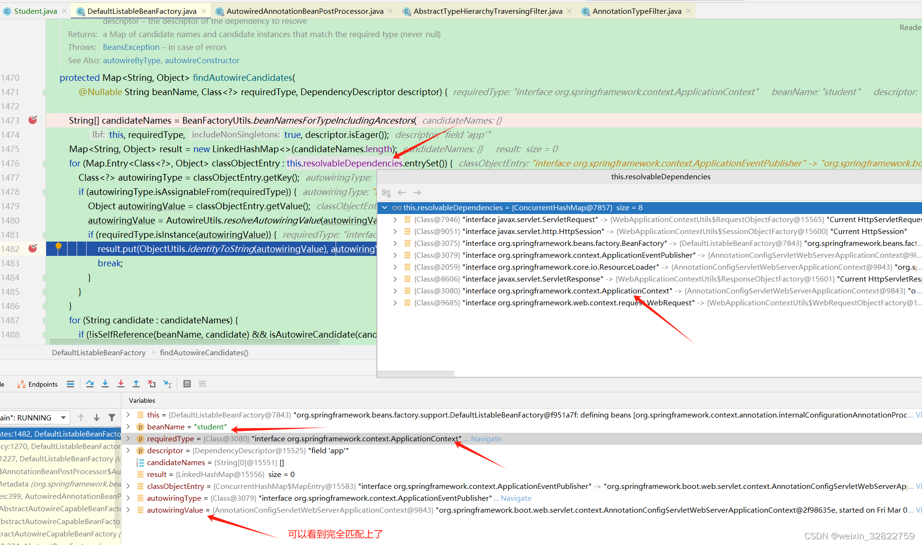The width and height of the screenshot is (922, 545).
Task: Click Trace Current Stream Chain icon
Action: coord(202,384)
